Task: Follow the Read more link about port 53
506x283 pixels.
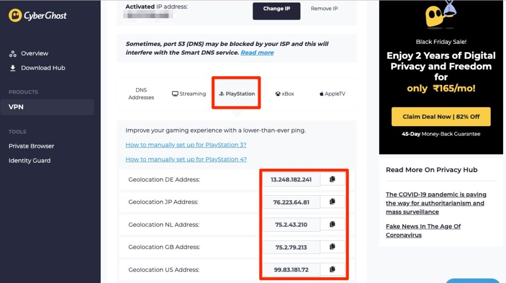Action: [257, 52]
